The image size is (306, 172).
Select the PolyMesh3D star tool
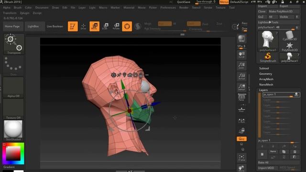coord(290,47)
